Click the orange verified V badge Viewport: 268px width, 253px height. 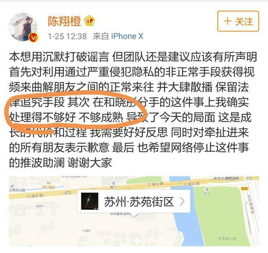point(33,38)
